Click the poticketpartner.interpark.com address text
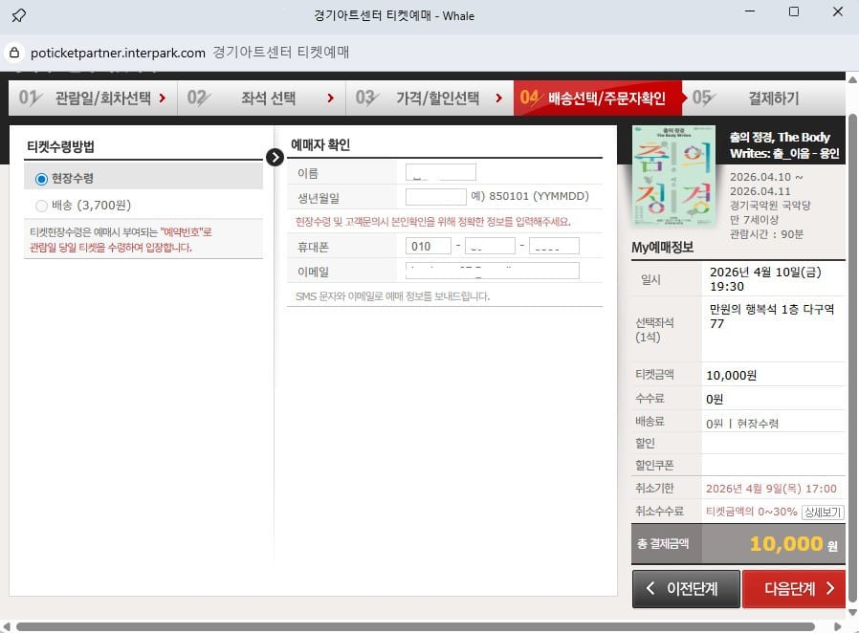Viewport: 859px width, 633px height. tap(118, 53)
